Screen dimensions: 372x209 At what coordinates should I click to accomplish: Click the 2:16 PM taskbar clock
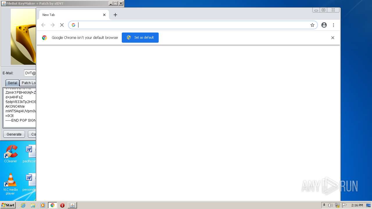pos(357,205)
